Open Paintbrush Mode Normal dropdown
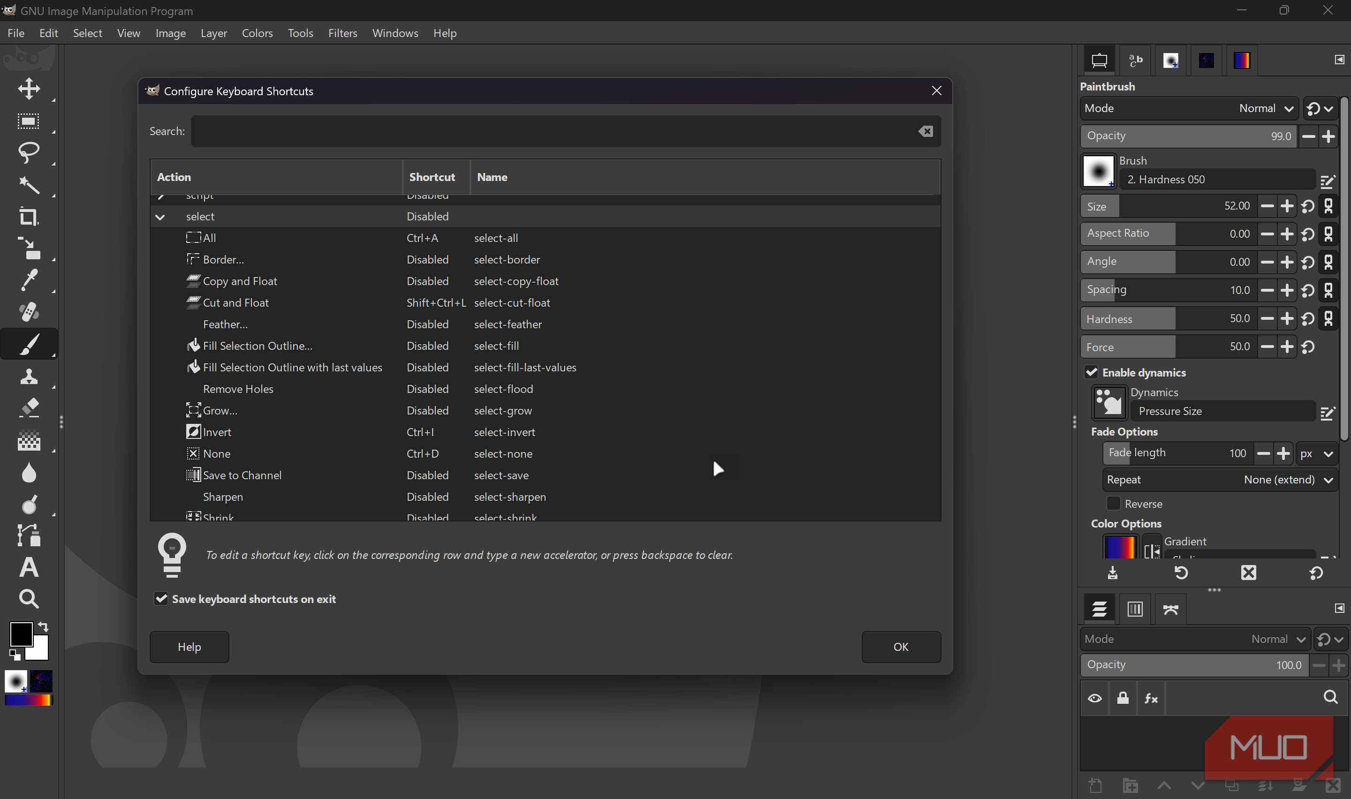The width and height of the screenshot is (1351, 799). click(x=1265, y=108)
